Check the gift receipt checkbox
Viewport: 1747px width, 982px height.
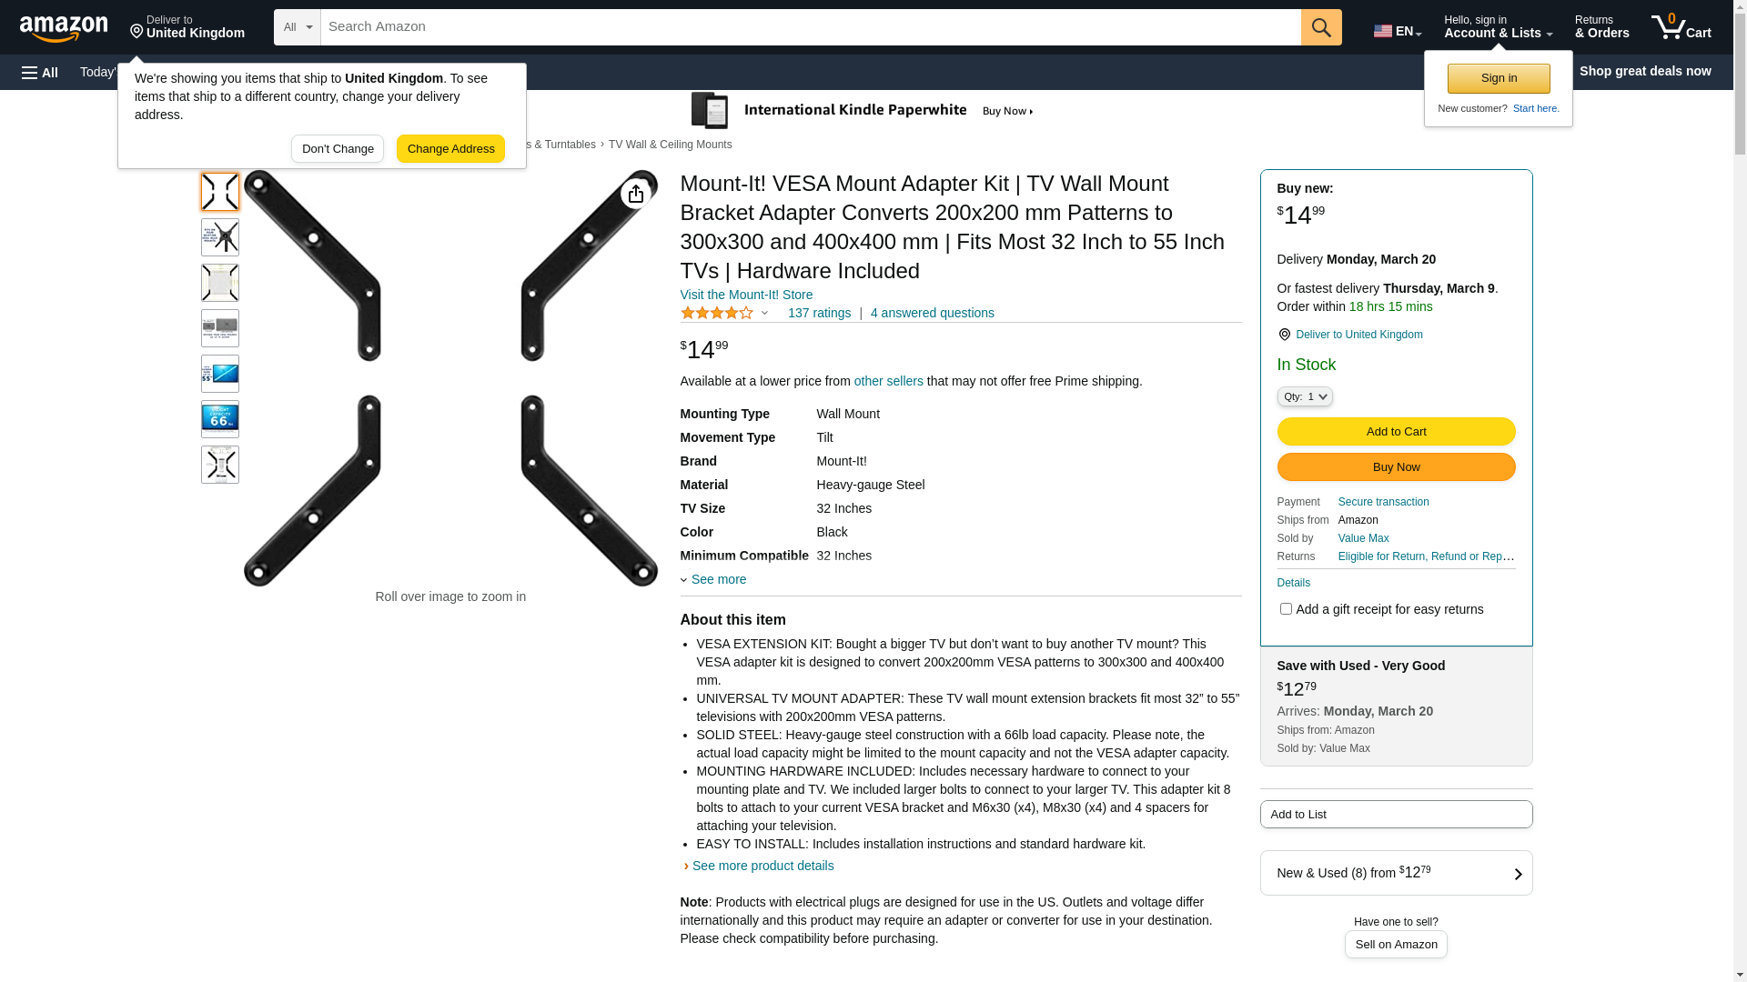[1286, 609]
